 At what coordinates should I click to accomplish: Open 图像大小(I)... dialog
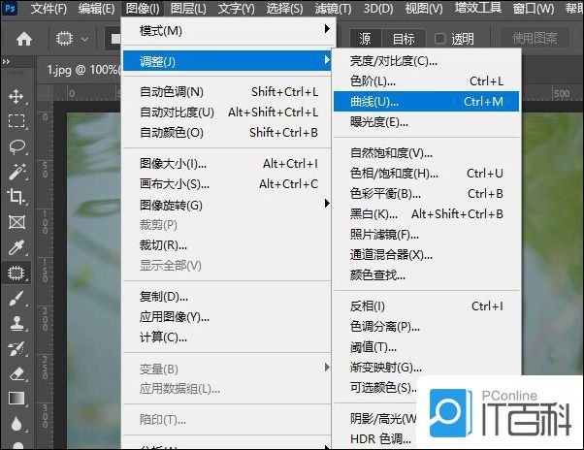[226, 164]
